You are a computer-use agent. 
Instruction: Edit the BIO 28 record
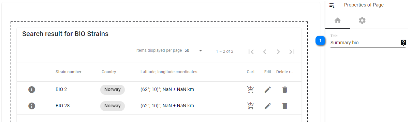(268, 106)
